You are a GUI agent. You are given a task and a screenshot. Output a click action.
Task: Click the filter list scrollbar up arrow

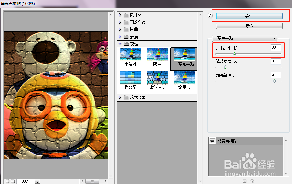(x=200, y=15)
